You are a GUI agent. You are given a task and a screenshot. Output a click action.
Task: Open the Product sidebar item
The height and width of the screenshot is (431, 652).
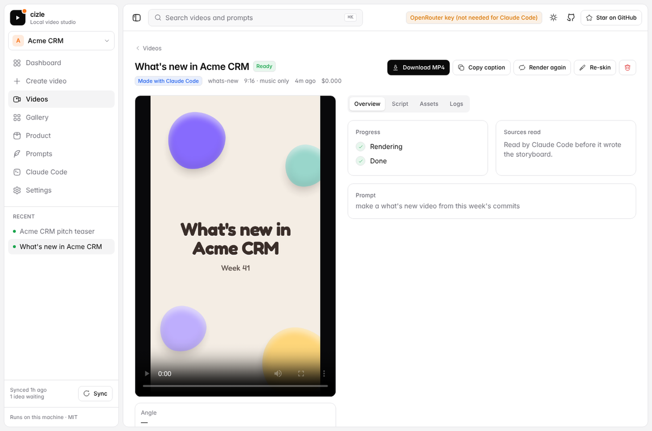click(x=61, y=136)
